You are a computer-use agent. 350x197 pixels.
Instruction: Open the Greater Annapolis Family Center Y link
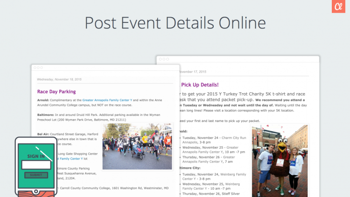[x=107, y=100]
